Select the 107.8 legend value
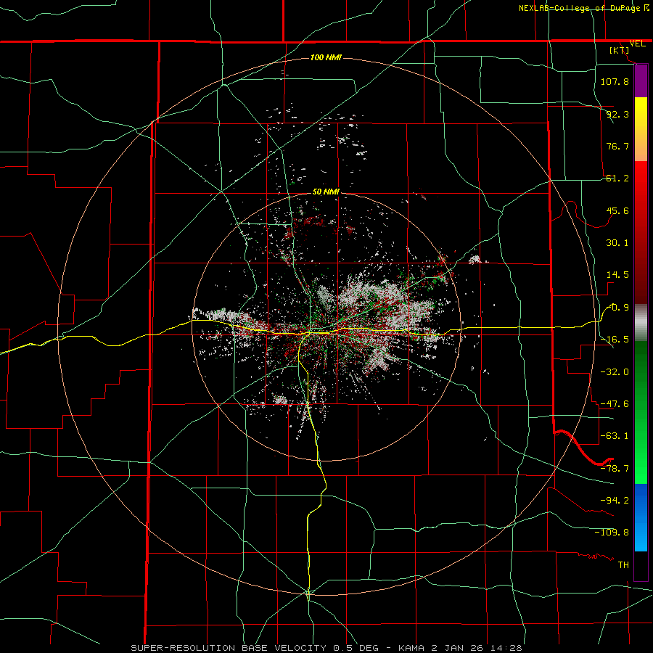This screenshot has height=653, width=653. click(615, 81)
